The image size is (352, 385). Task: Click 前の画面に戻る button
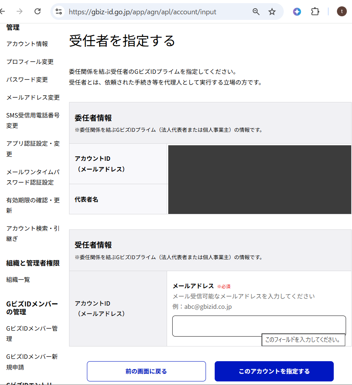[x=146, y=371]
